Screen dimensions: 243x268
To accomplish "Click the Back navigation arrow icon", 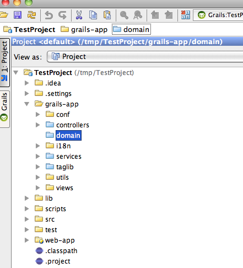I will point(155,15).
